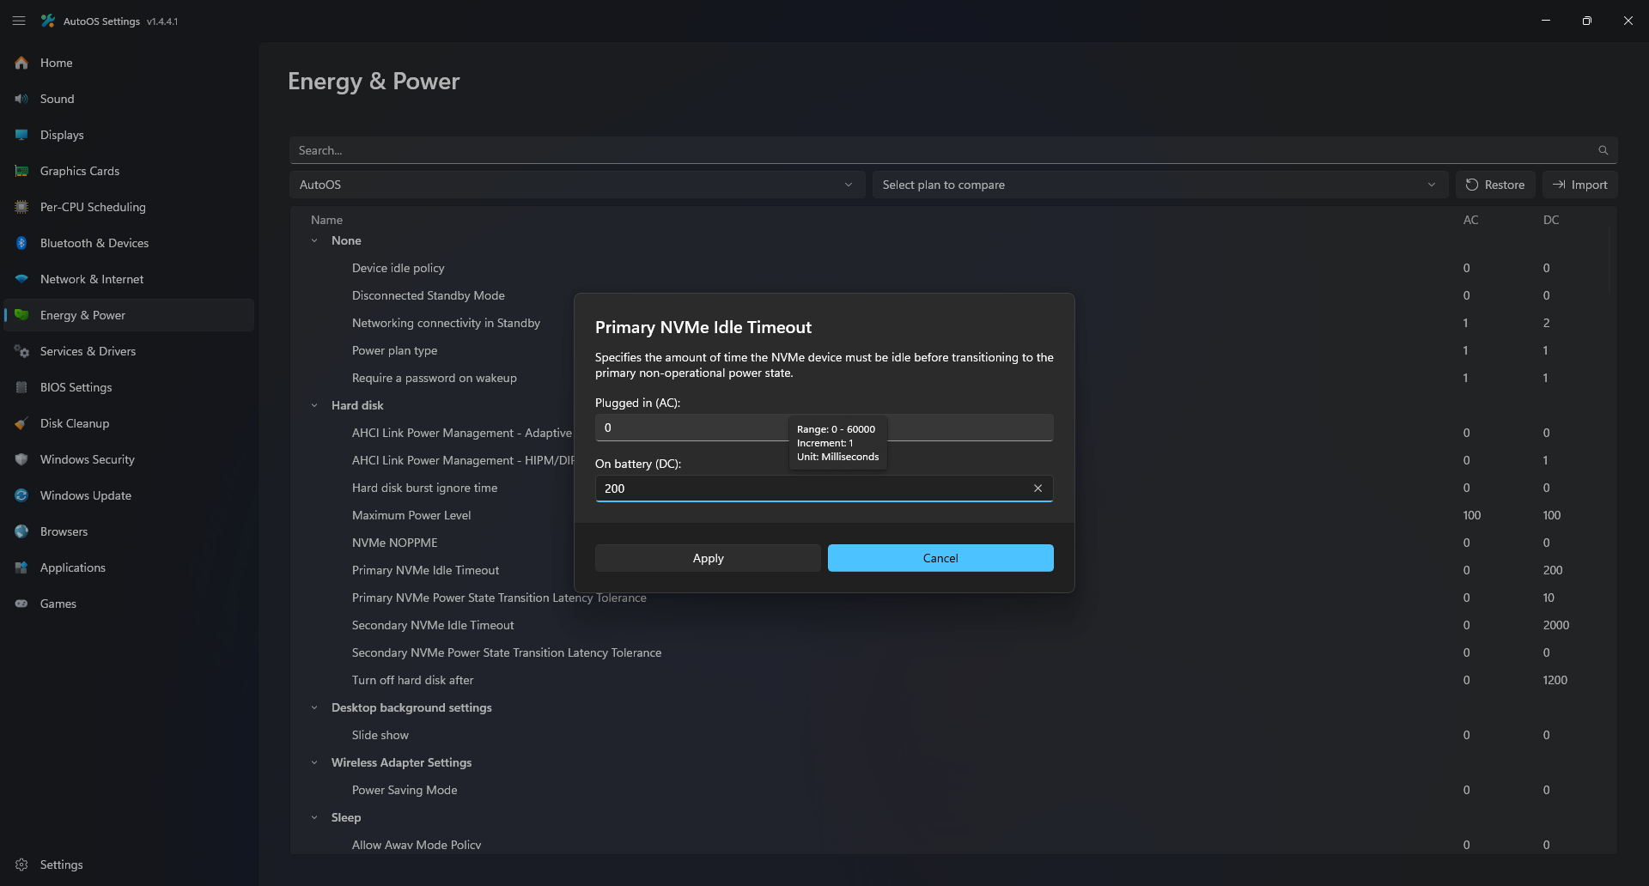This screenshot has height=886, width=1649.
Task: Navigate to Browsers page
Action: [x=129, y=531]
